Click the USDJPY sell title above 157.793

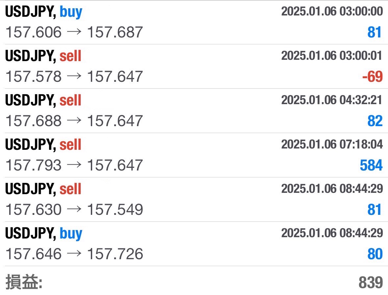(x=43, y=145)
